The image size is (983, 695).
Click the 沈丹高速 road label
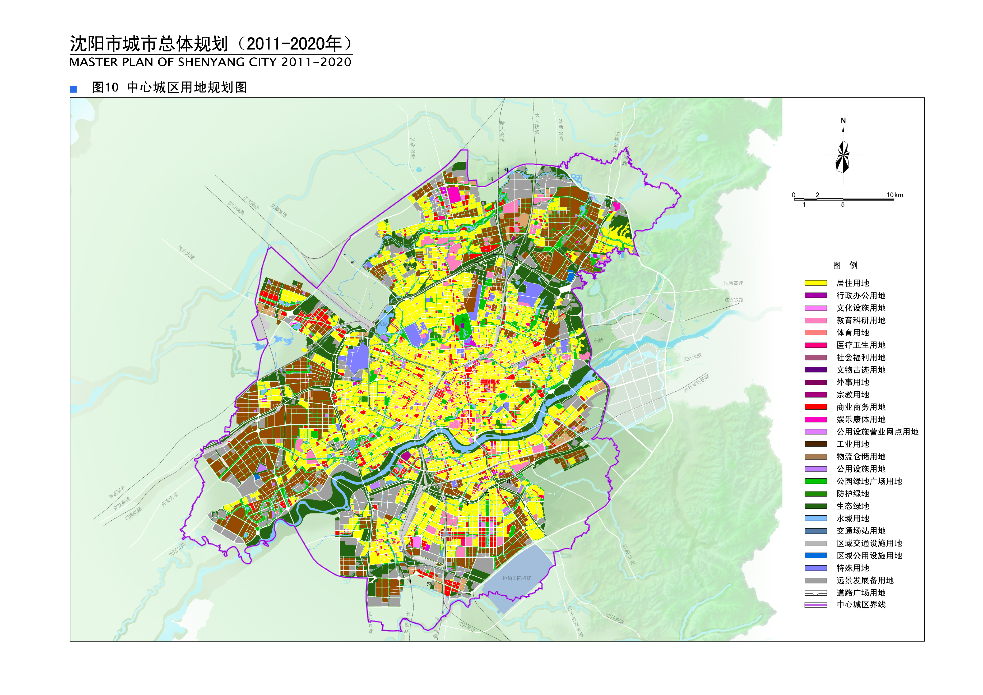615,618
